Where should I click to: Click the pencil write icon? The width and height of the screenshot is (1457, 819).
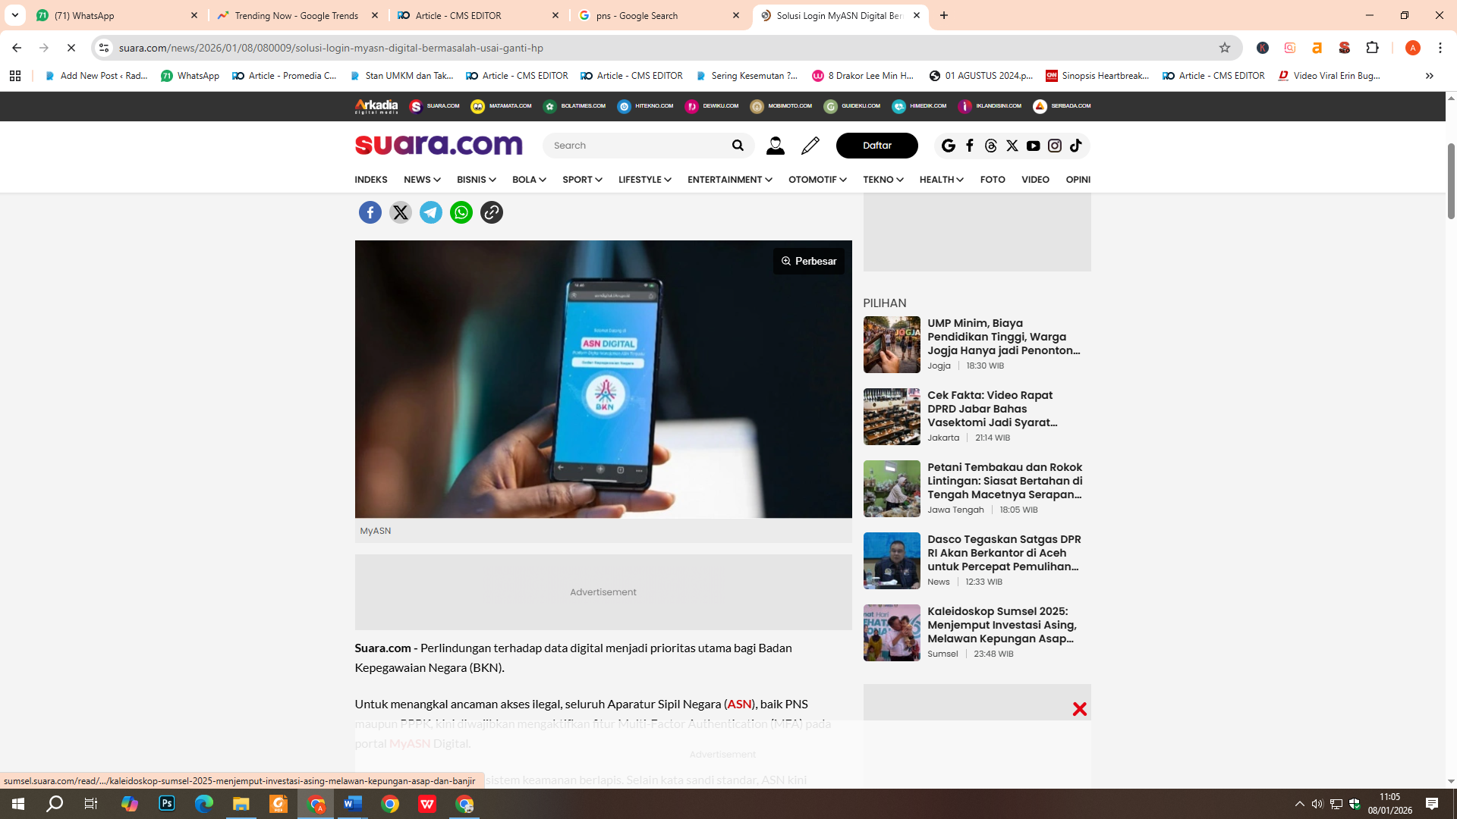tap(810, 146)
